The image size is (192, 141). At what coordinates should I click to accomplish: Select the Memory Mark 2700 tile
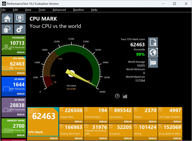pos(14,126)
